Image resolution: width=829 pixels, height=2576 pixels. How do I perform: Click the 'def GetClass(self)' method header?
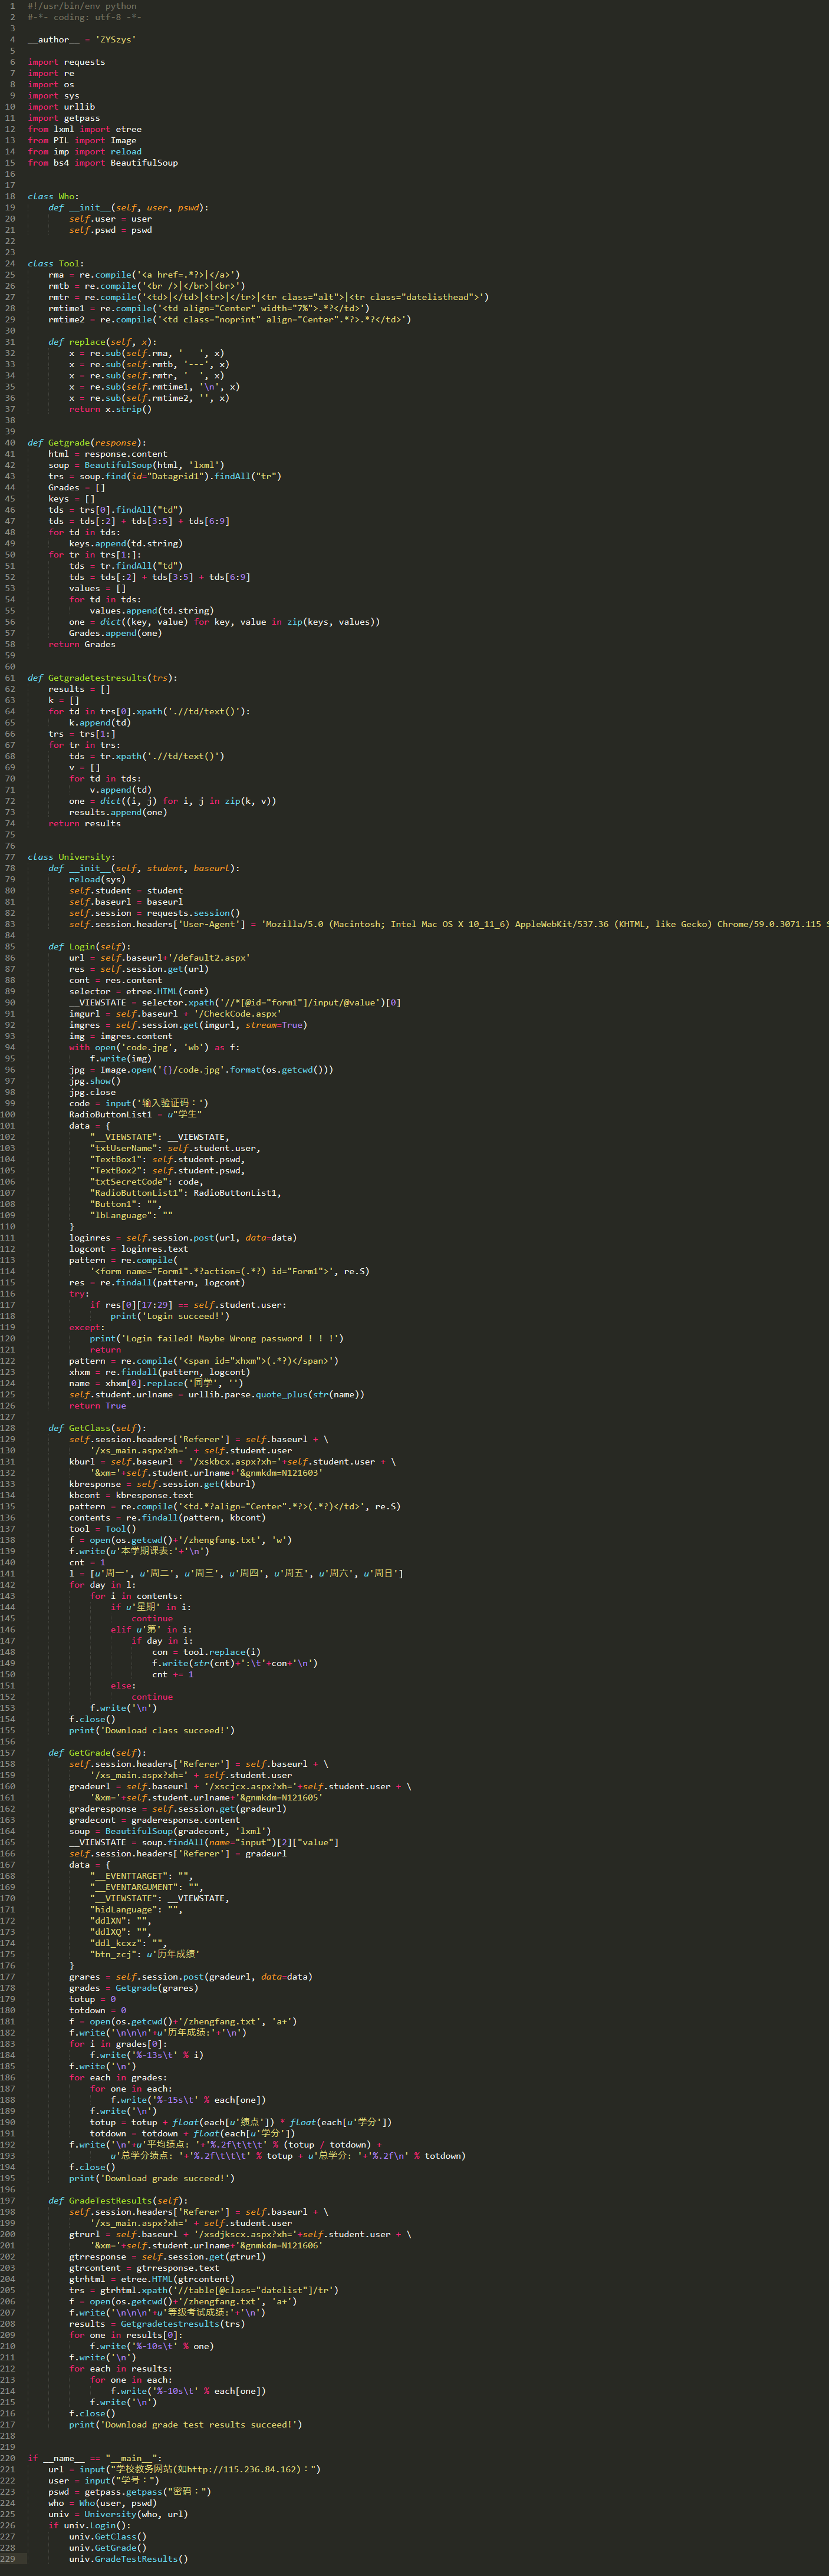click(x=97, y=1428)
